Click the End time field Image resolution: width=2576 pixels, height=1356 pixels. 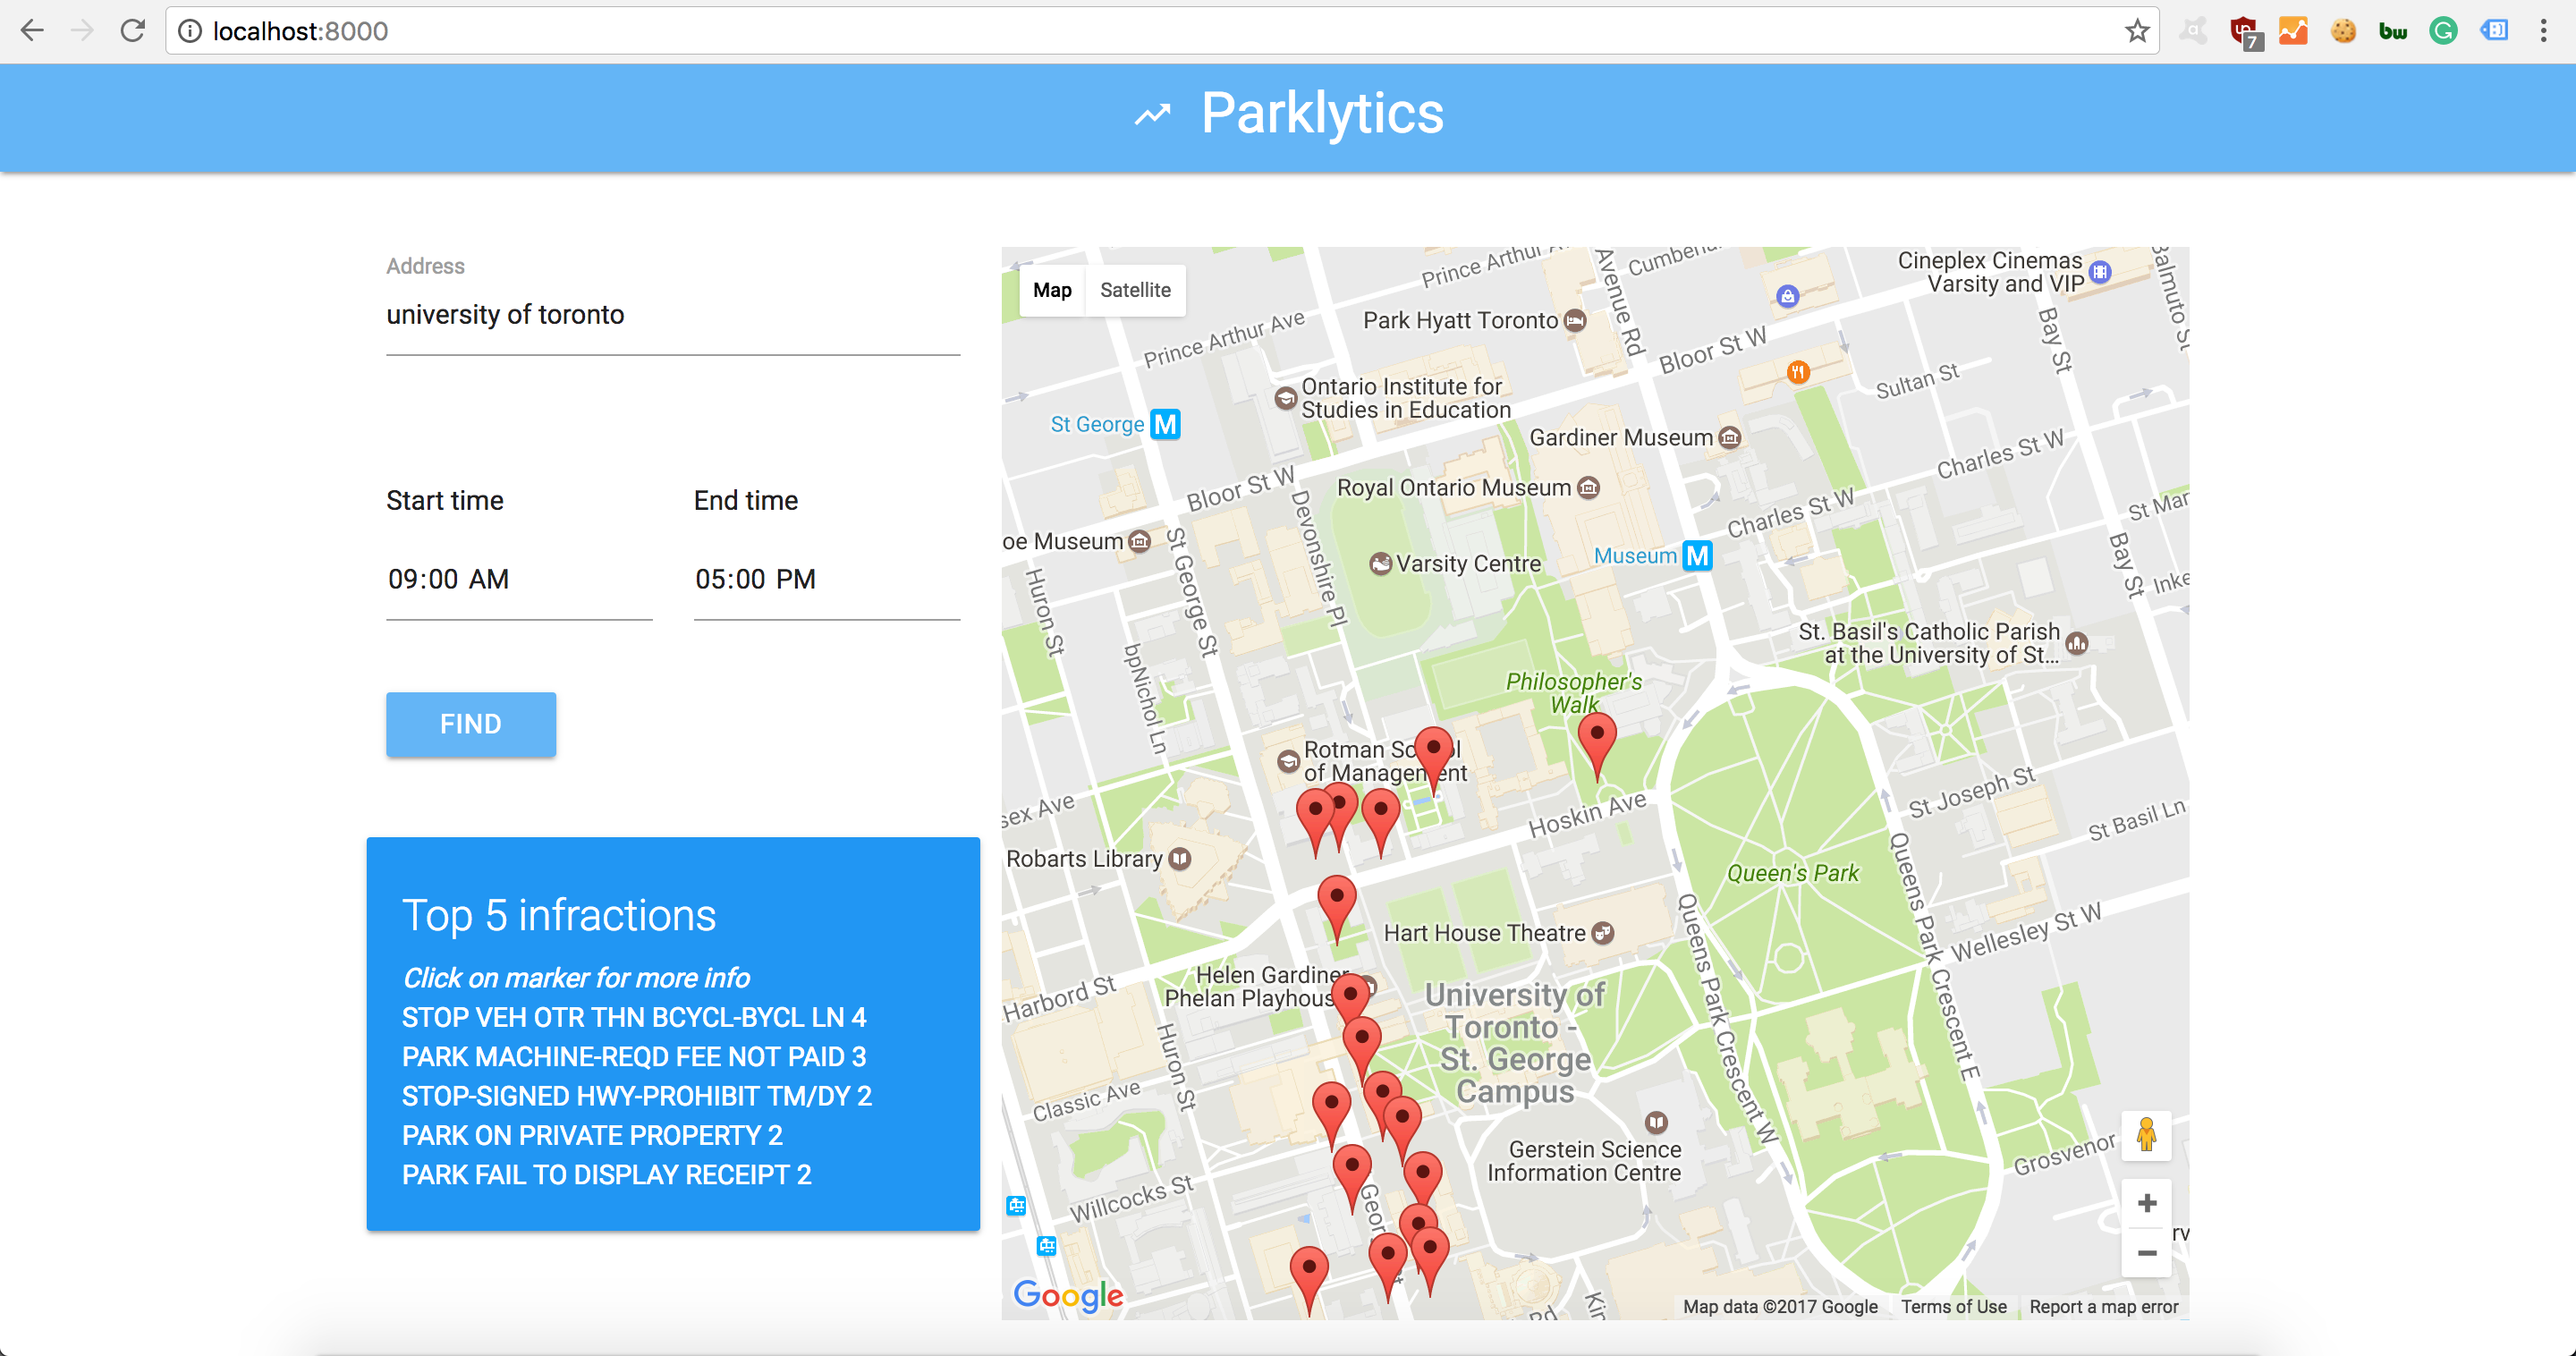pos(826,579)
